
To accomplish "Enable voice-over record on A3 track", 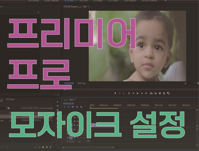I will (84, 138).
